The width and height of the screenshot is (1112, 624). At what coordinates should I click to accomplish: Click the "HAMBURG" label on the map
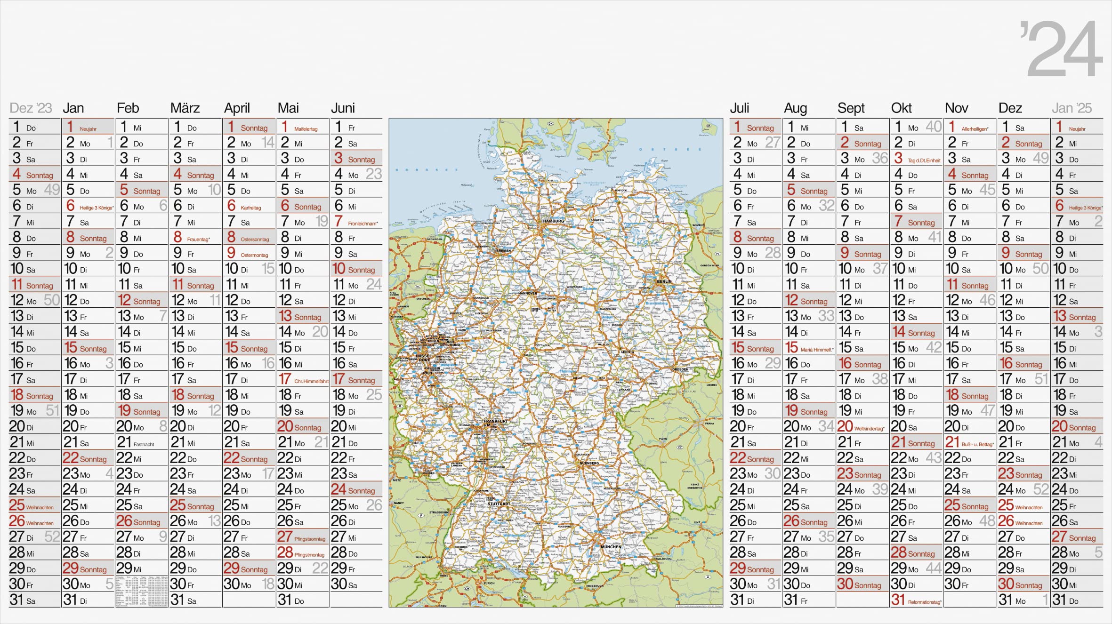[x=553, y=221]
